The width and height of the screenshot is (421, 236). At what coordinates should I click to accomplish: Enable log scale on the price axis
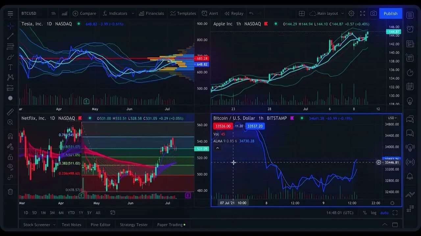pos(373,212)
